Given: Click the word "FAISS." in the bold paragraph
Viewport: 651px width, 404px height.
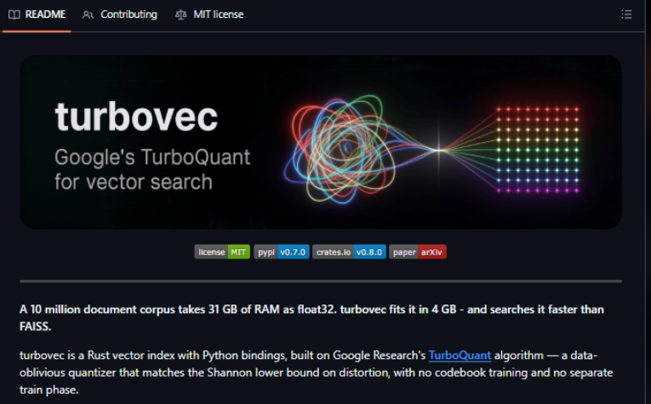Looking at the screenshot, I should 35,327.
